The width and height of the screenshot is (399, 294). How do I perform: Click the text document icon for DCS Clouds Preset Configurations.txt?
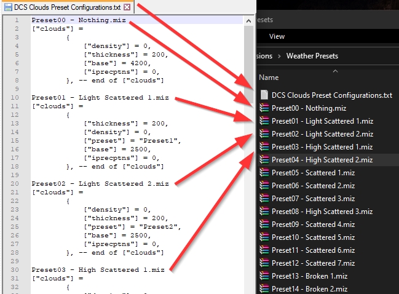coord(264,95)
